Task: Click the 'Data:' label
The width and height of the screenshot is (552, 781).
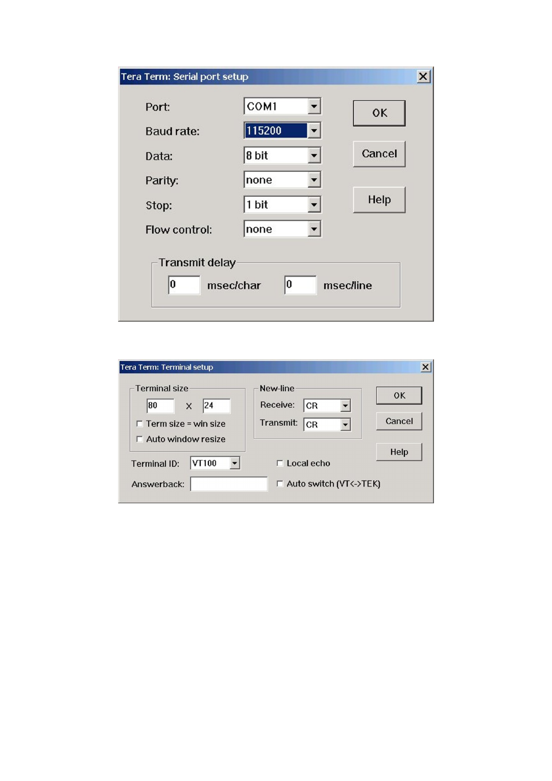Action: point(159,156)
